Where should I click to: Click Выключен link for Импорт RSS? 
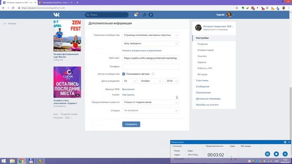(128, 89)
